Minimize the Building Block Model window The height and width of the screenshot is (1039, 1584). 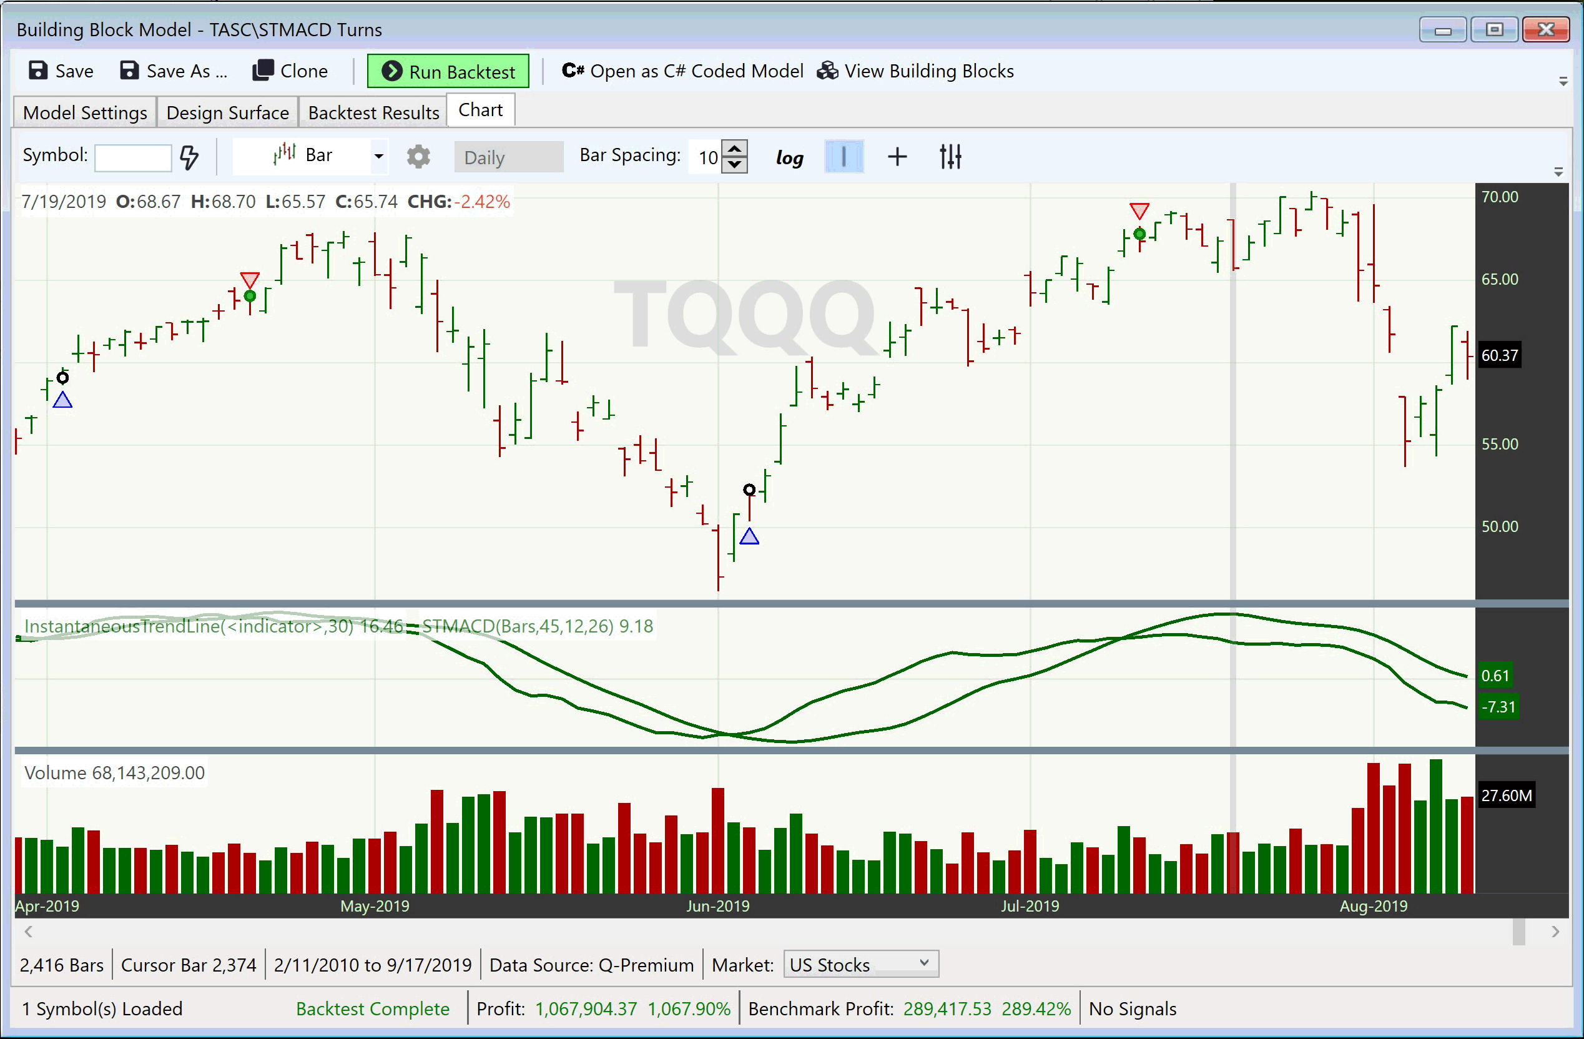tap(1443, 30)
